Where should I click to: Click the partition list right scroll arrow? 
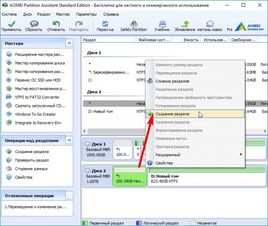265,131
